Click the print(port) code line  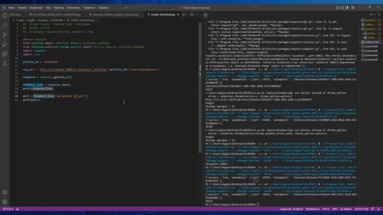[32, 100]
